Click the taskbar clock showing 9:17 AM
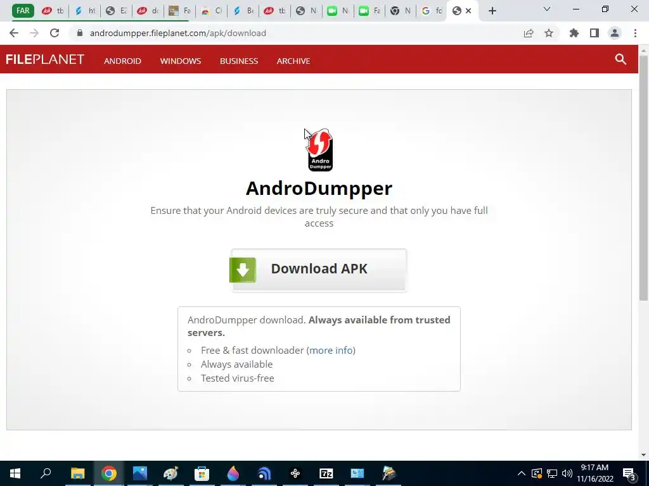Viewport: 649px width, 486px height. tap(594, 473)
